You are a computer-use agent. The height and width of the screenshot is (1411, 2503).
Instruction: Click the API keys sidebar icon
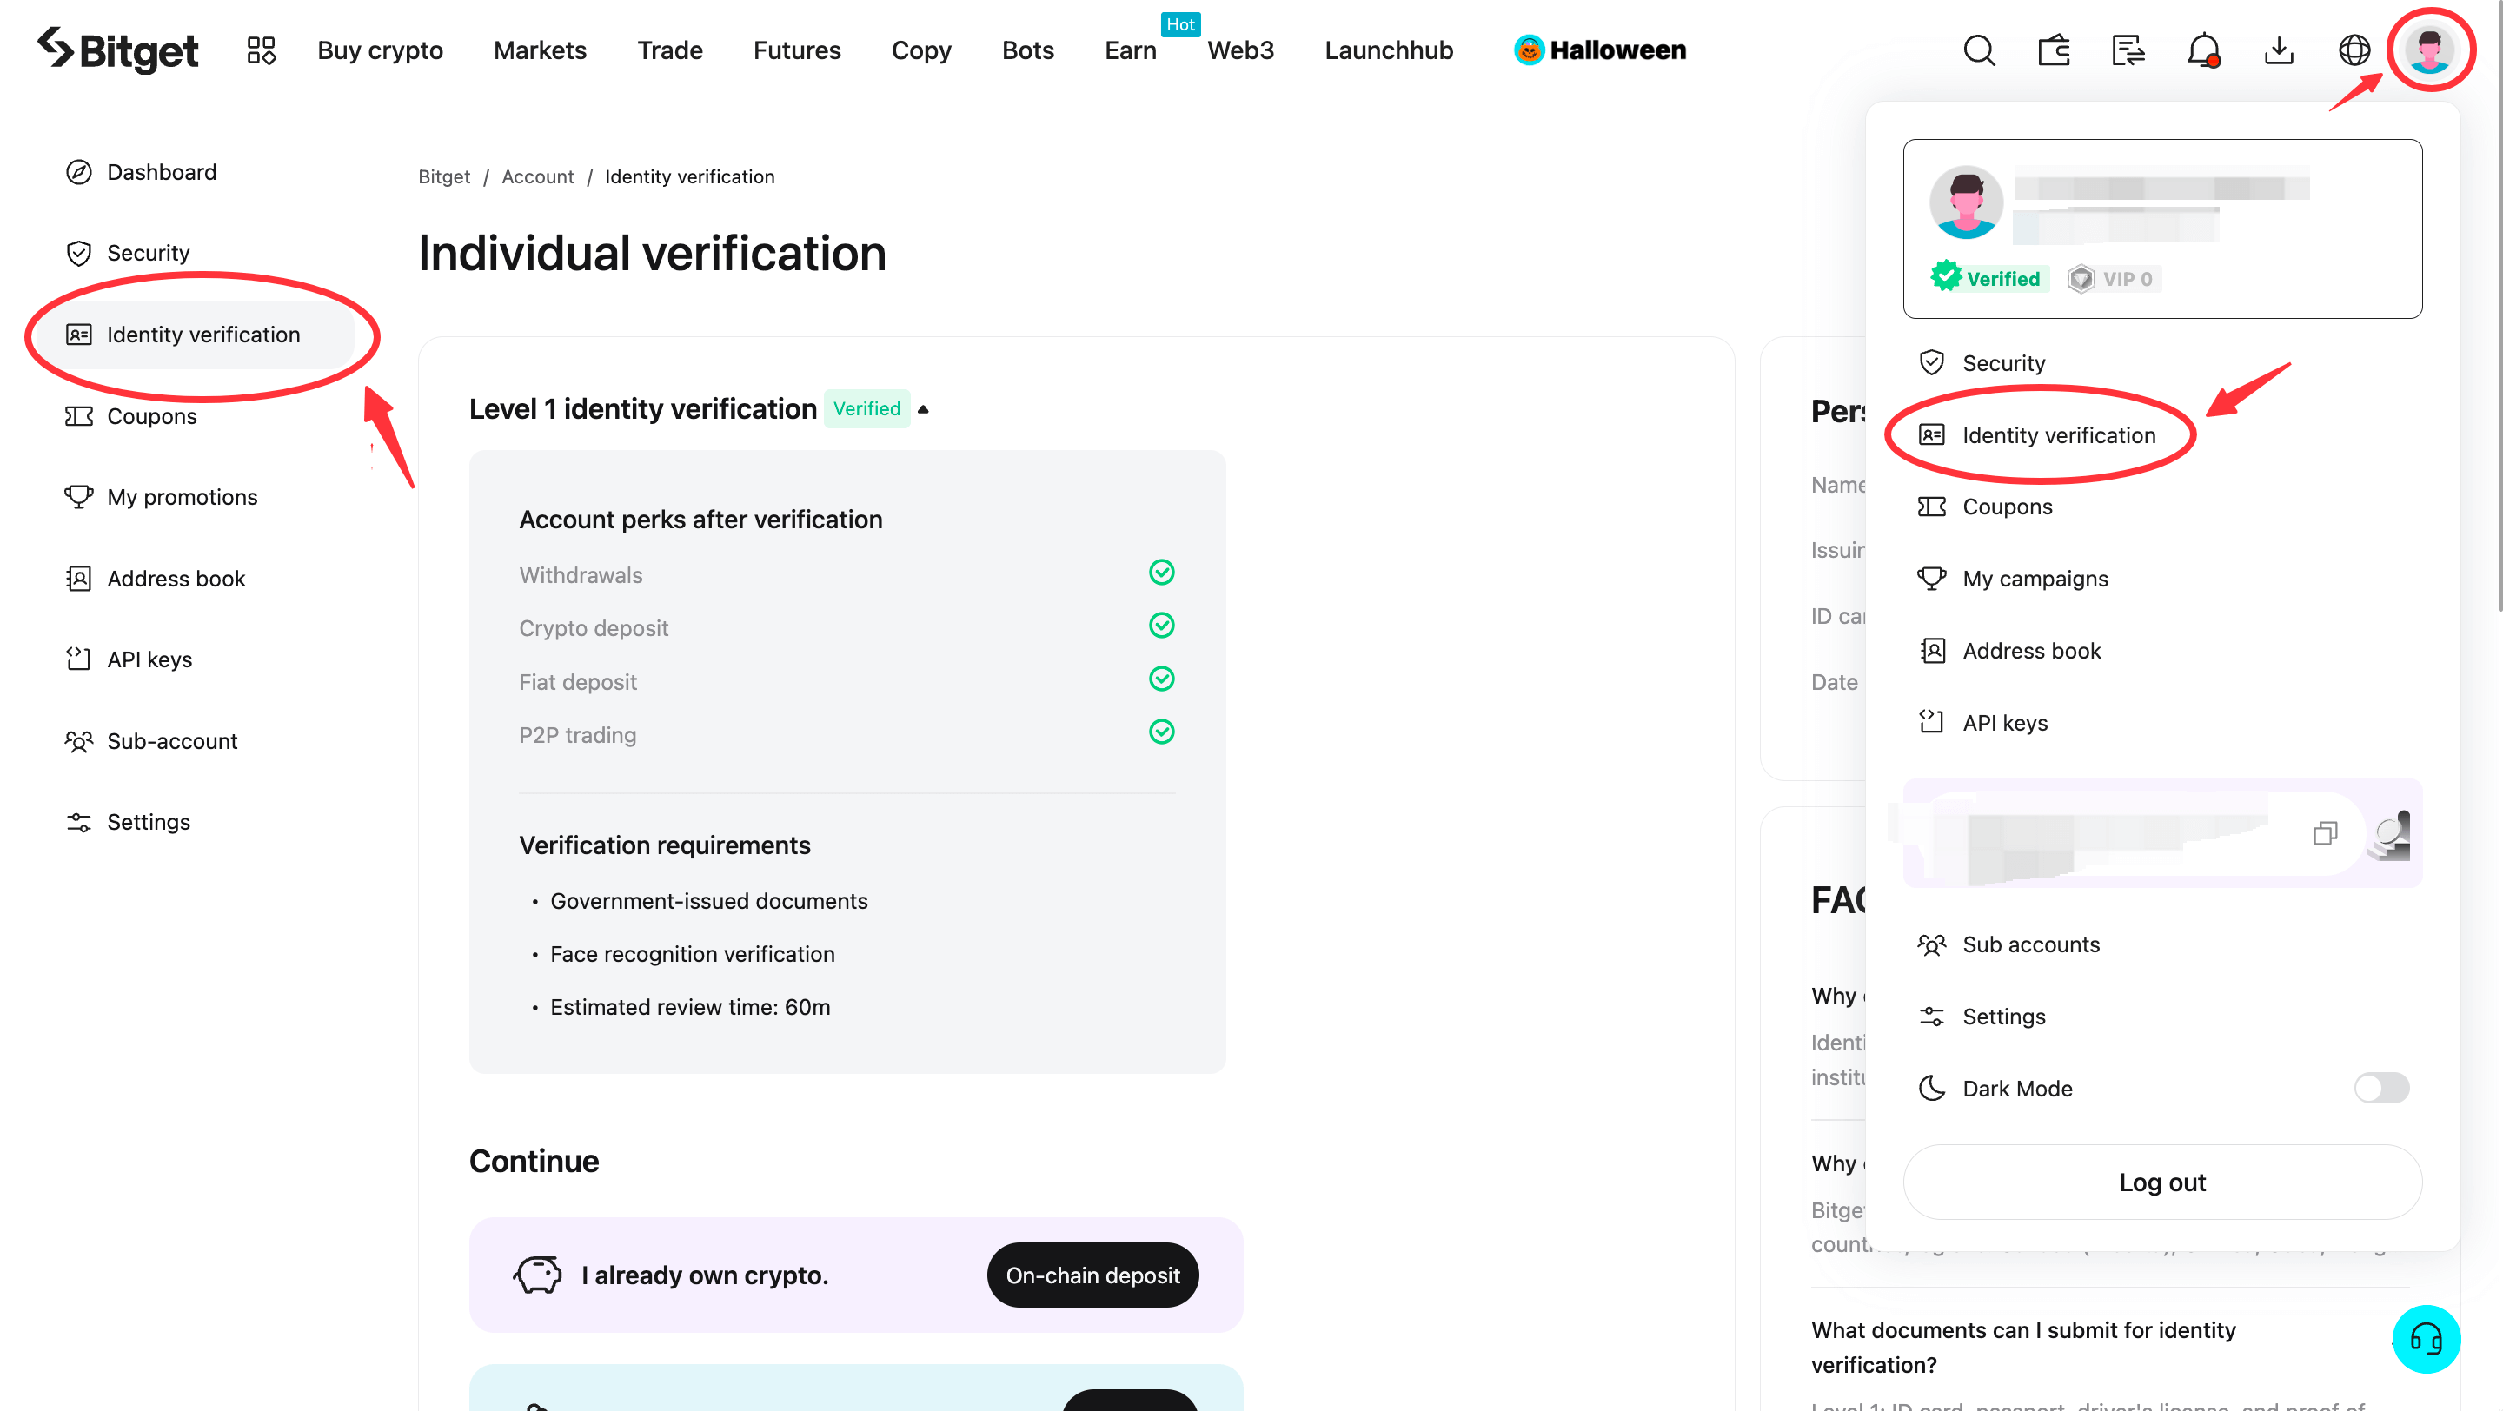pos(77,660)
